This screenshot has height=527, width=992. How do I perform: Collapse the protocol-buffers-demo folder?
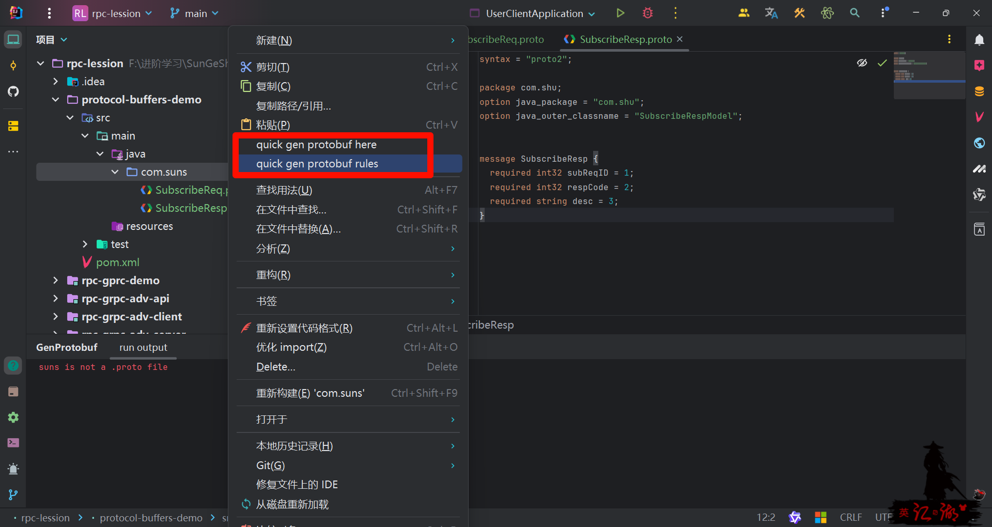[x=56, y=100]
